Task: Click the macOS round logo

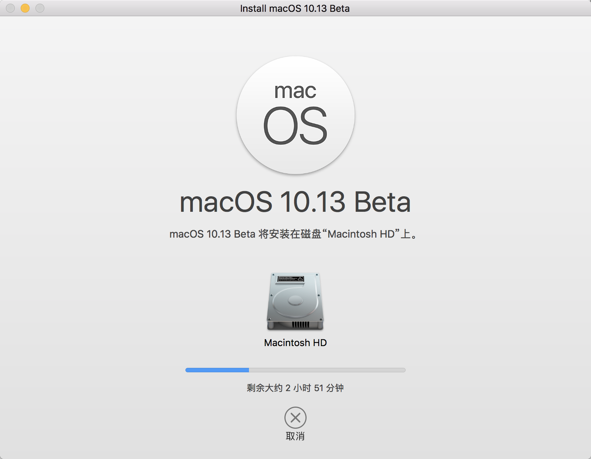Action: pos(295,115)
